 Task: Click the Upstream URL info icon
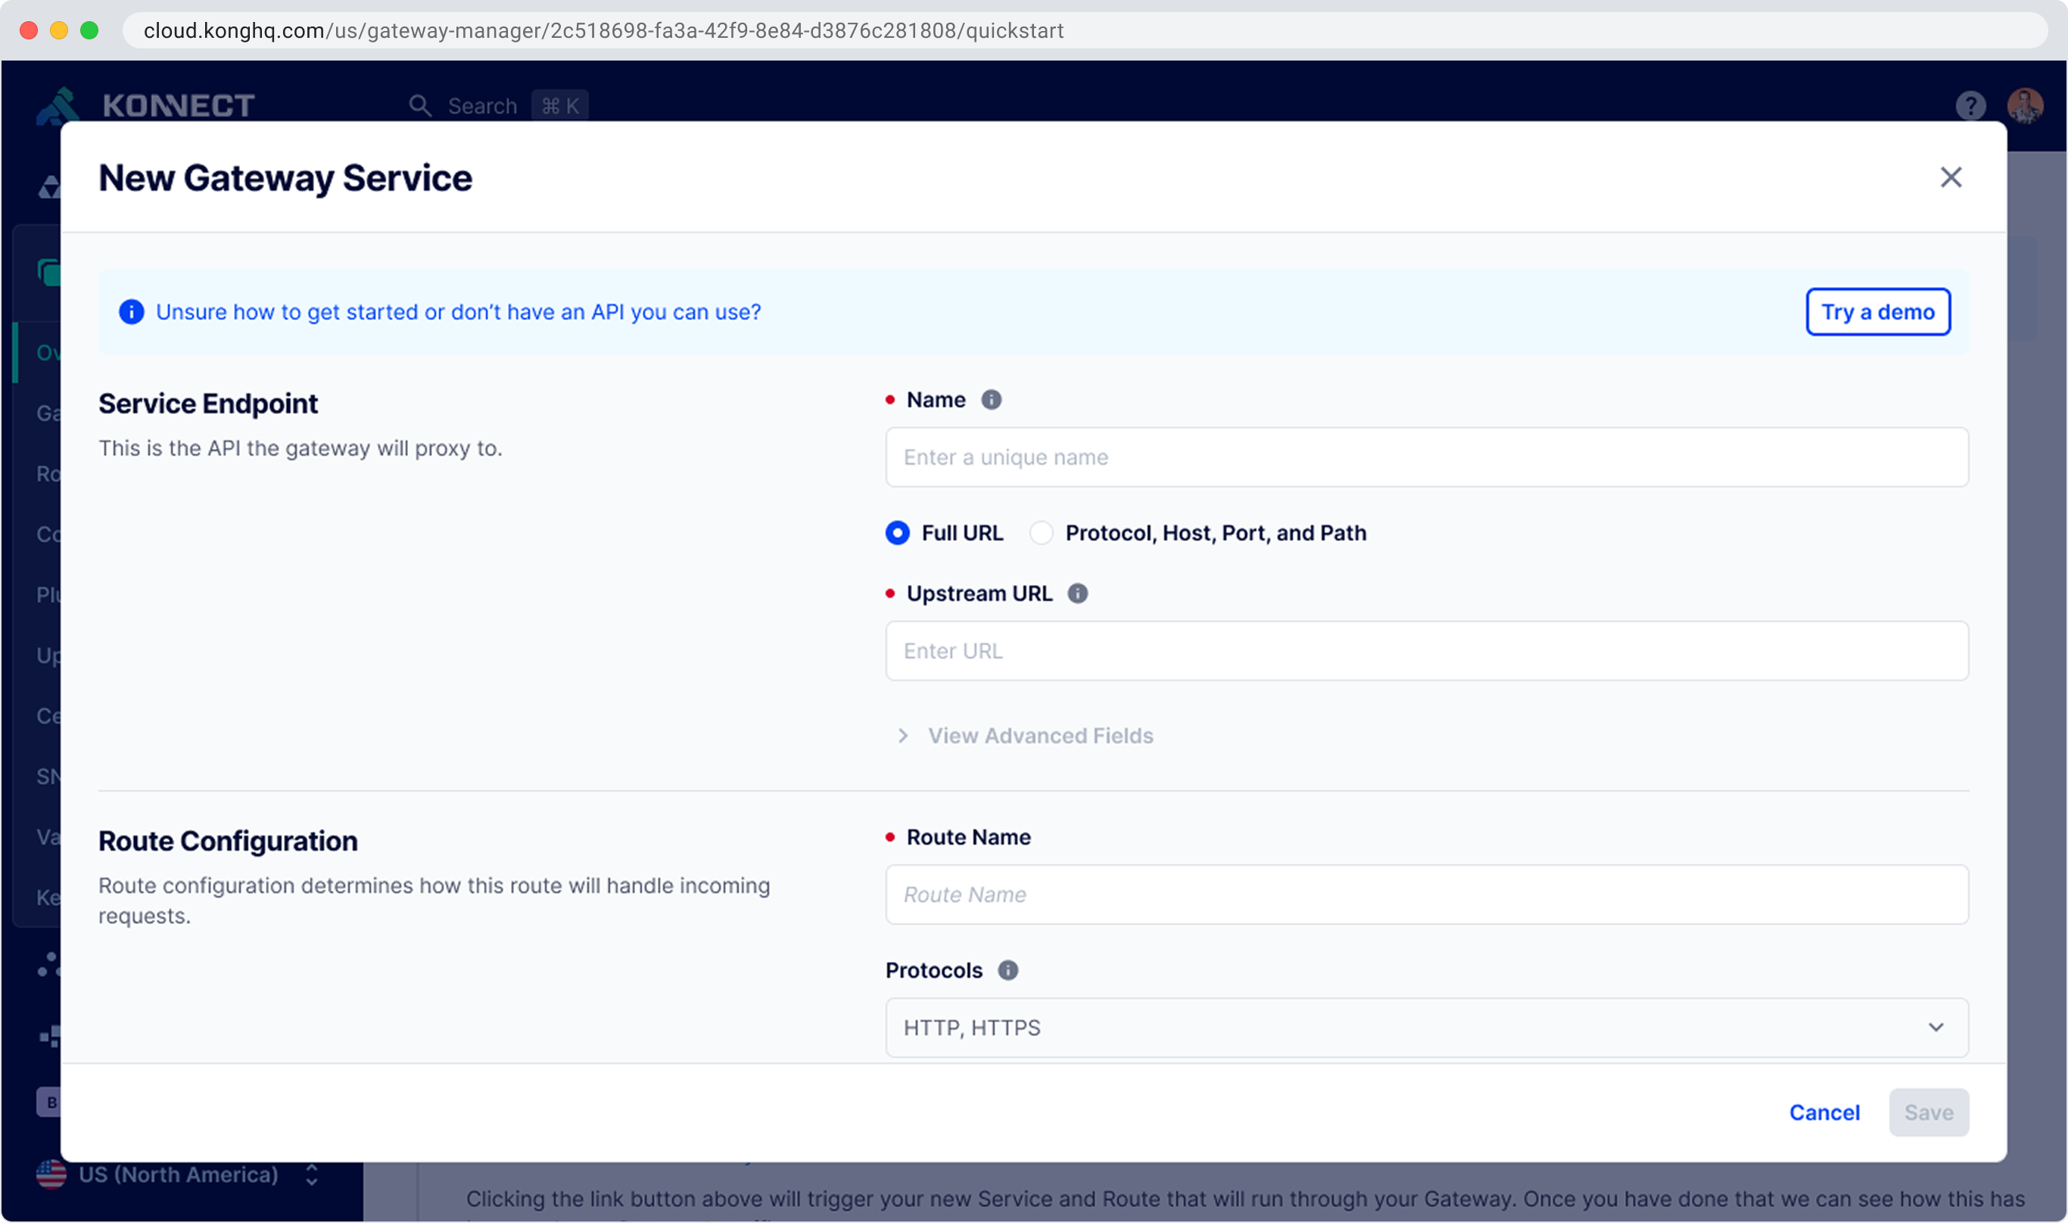pyautogui.click(x=1077, y=593)
